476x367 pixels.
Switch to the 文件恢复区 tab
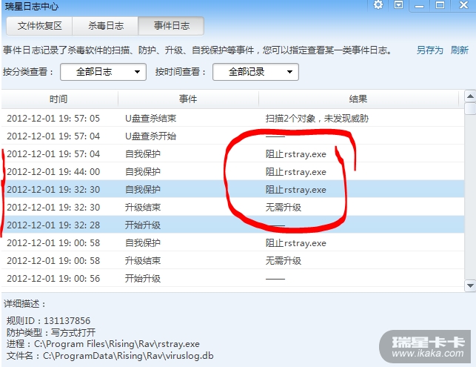tap(39, 26)
